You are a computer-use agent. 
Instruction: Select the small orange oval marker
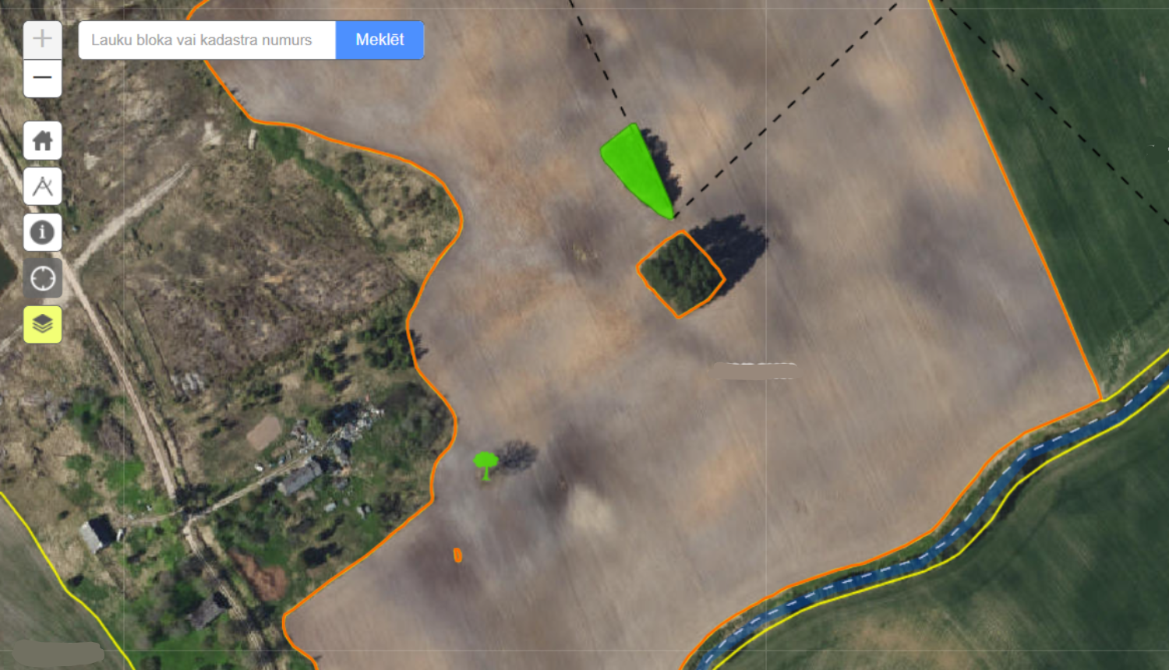[x=457, y=555]
